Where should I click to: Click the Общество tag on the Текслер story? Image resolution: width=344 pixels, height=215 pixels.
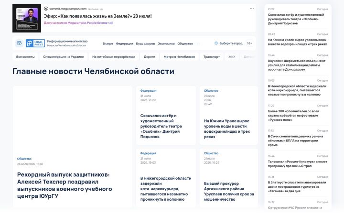click(x=24, y=159)
